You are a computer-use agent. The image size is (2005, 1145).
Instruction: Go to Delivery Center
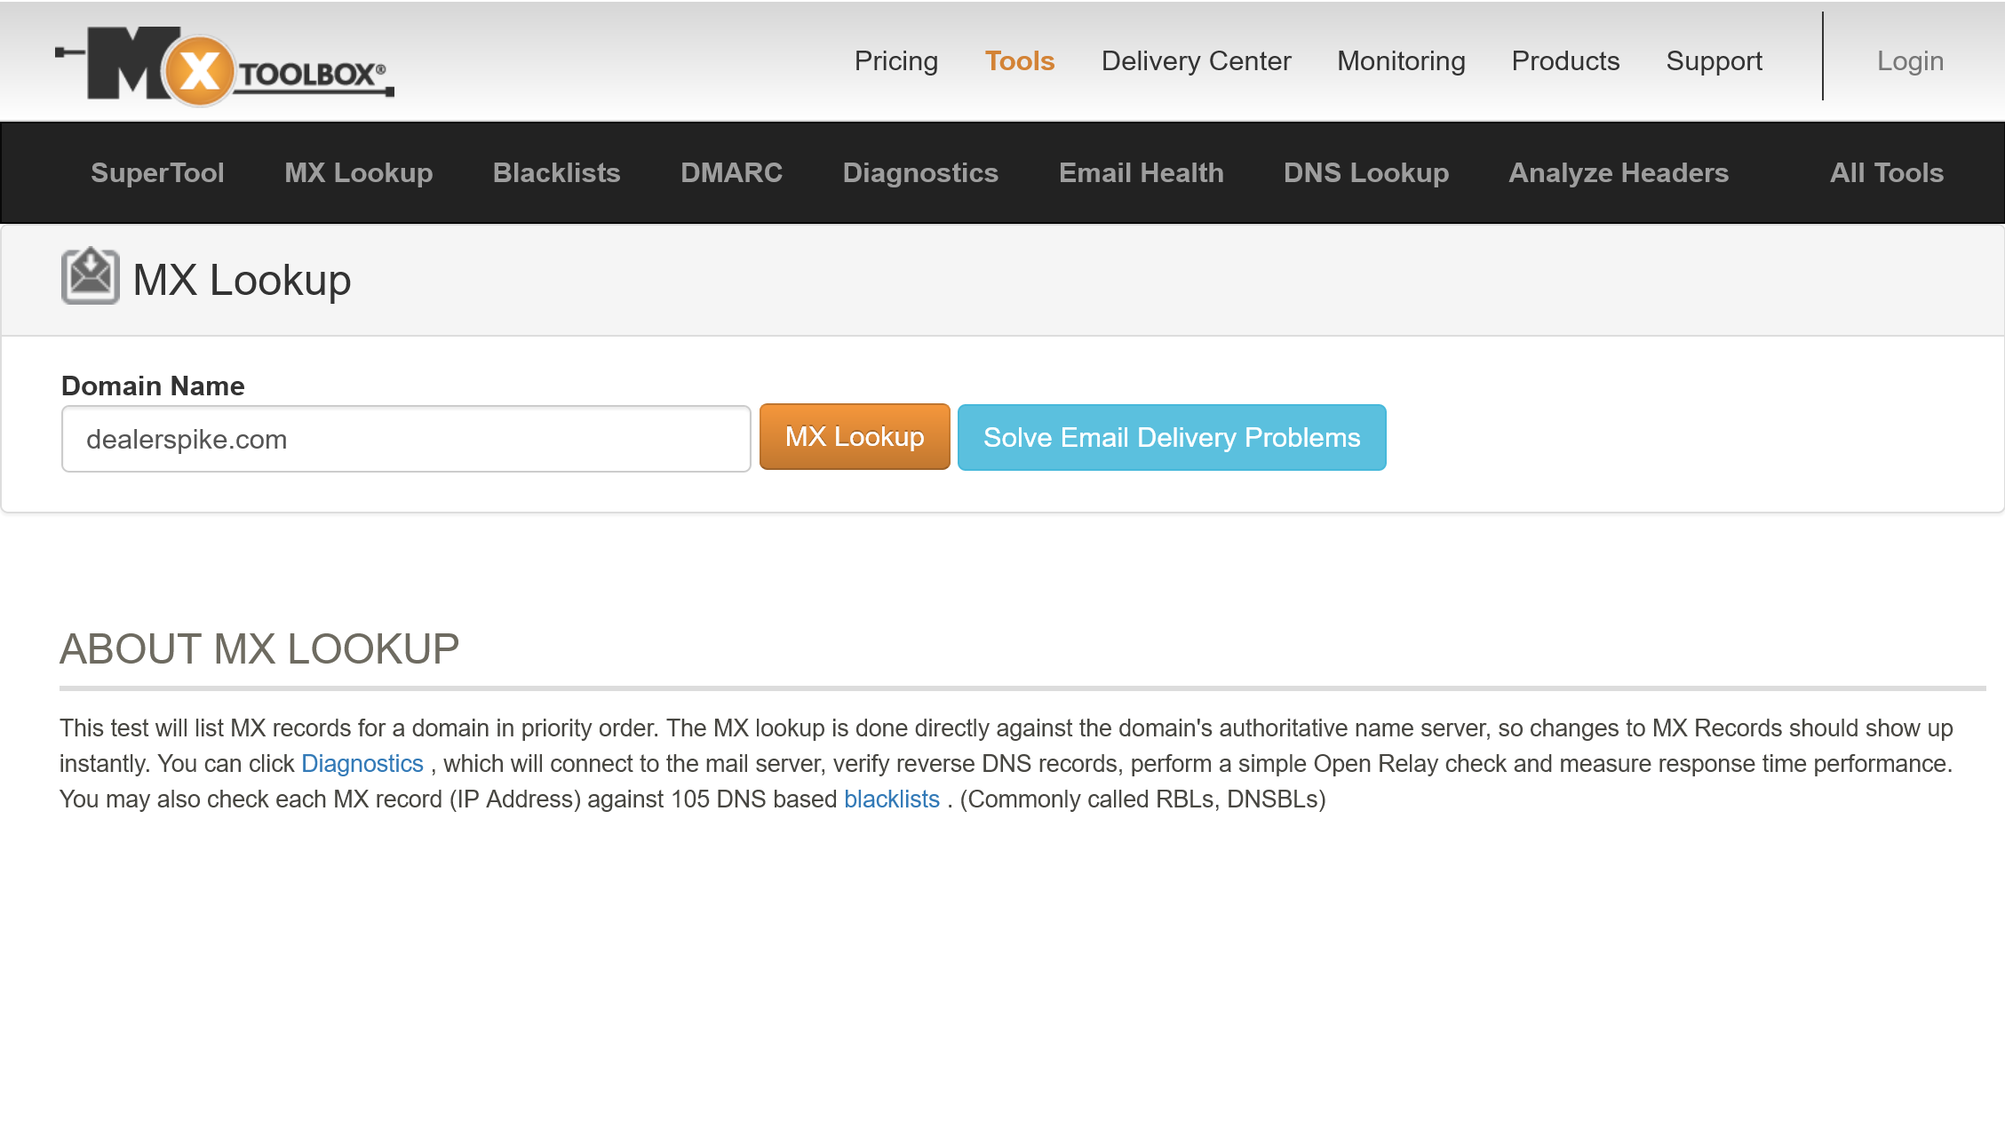[x=1196, y=60]
